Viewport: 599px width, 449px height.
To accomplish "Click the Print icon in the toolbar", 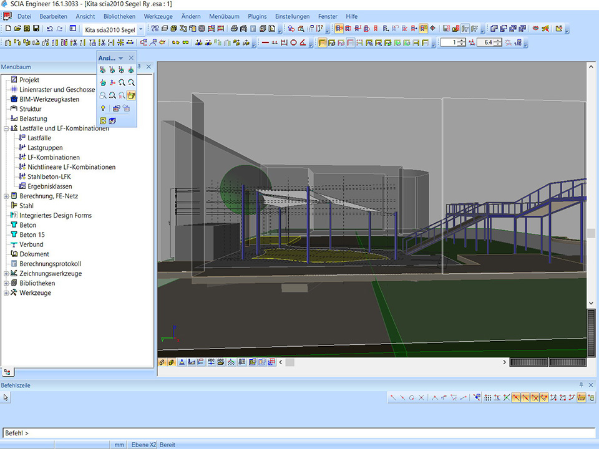I will pos(233,29).
